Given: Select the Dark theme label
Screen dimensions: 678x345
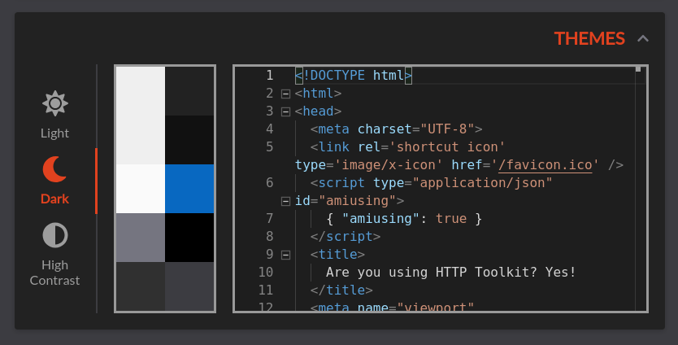Looking at the screenshot, I should 55,199.
